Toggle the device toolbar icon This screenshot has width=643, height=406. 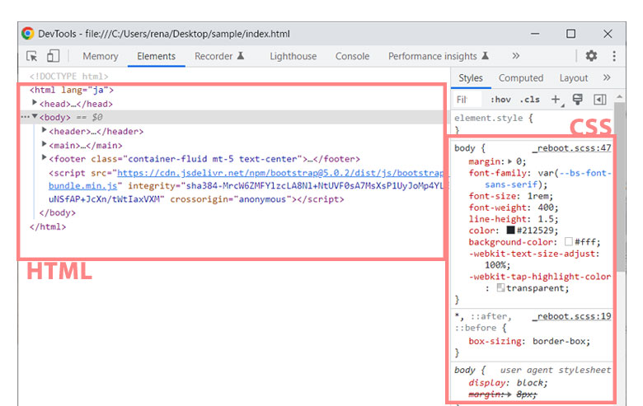coord(53,56)
